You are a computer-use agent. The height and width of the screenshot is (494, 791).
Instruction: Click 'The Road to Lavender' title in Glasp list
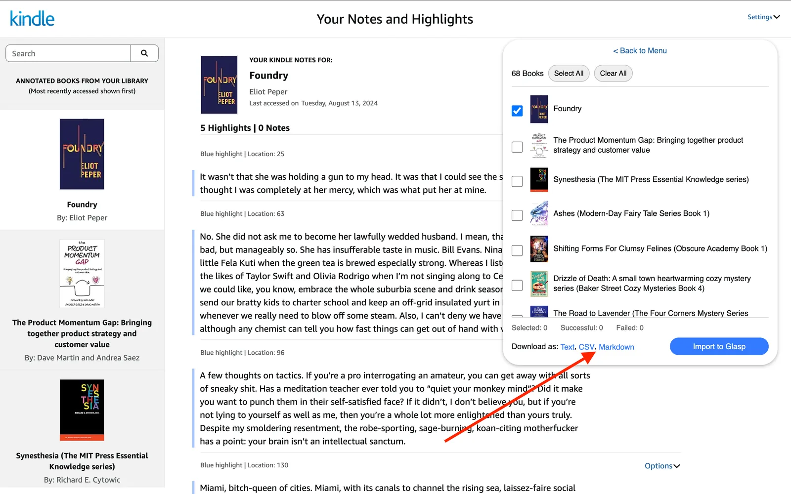click(651, 313)
